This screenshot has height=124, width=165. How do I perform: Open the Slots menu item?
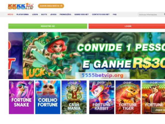pos(44,14)
